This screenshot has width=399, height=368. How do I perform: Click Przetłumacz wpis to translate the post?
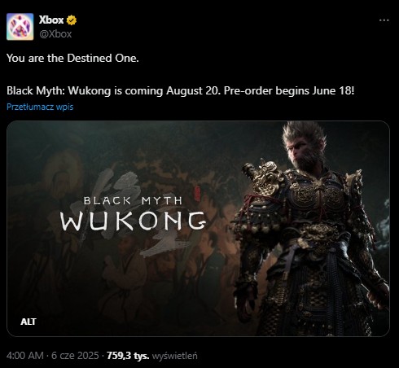click(40, 107)
